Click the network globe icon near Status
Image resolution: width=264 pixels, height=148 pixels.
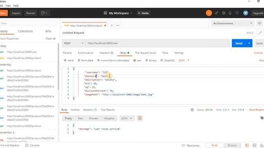(192, 110)
